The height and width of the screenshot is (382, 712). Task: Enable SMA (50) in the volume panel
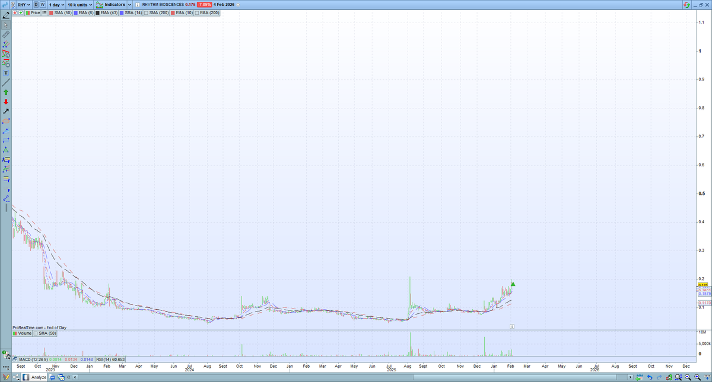click(44, 333)
